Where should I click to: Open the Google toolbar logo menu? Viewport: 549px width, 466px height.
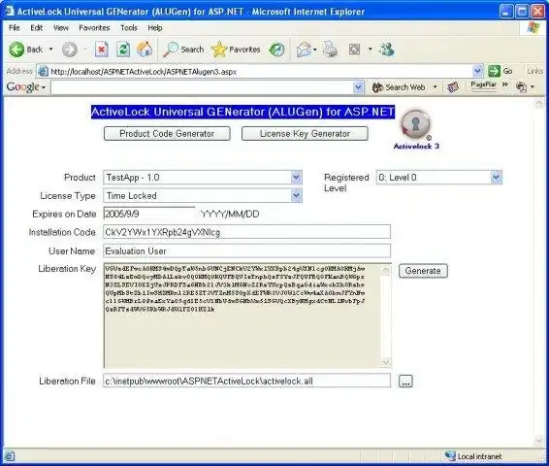click(26, 87)
